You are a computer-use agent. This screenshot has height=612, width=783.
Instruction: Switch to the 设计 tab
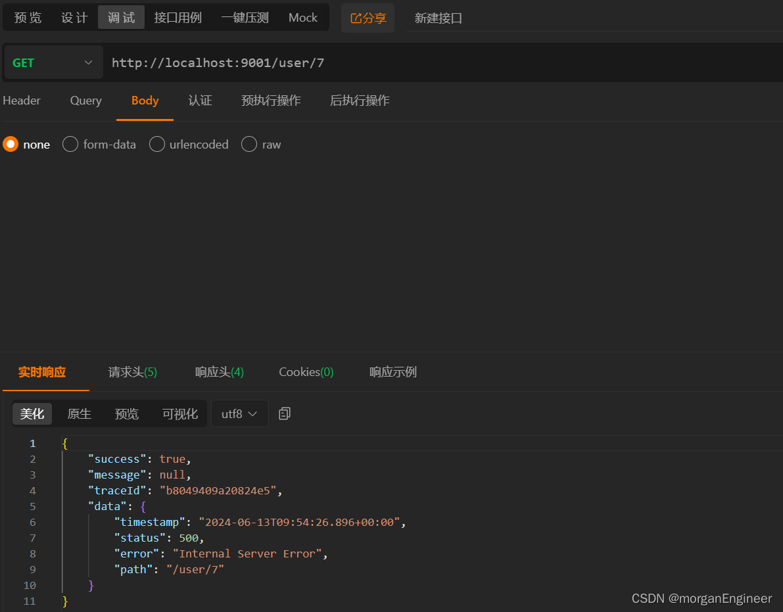tap(74, 18)
